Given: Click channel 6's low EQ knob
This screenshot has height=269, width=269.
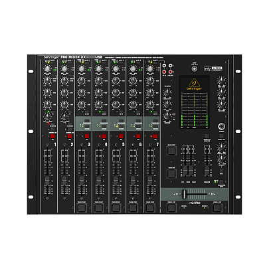Looking at the screenshot, I should coord(133,104).
